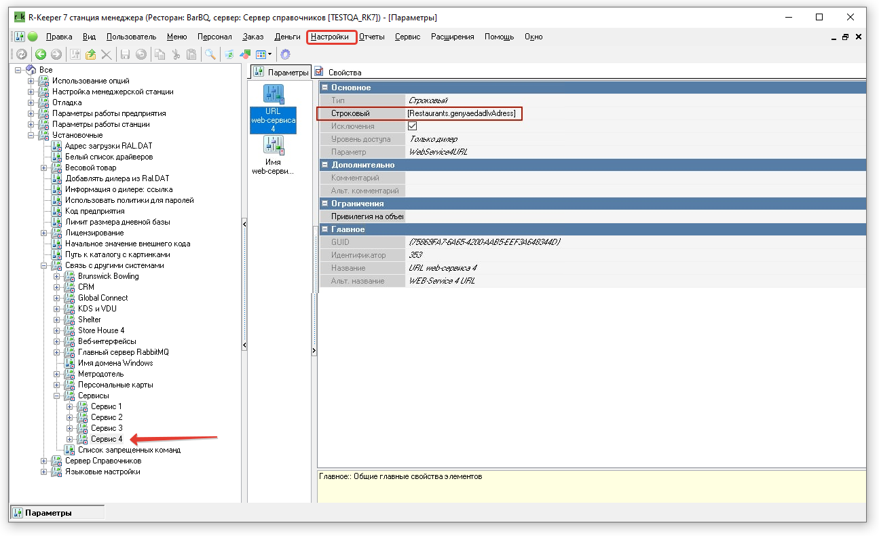Click the red X delete icon
This screenshot has width=879, height=536.
107,54
